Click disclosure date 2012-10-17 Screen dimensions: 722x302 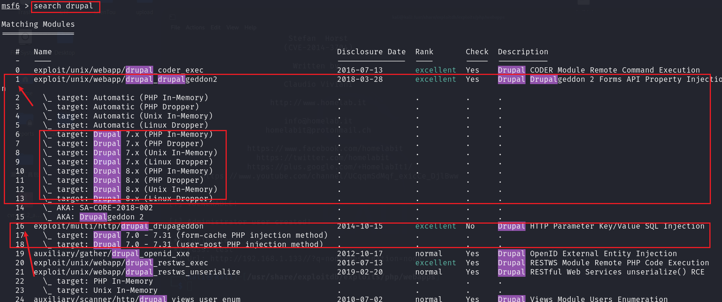(x=360, y=253)
